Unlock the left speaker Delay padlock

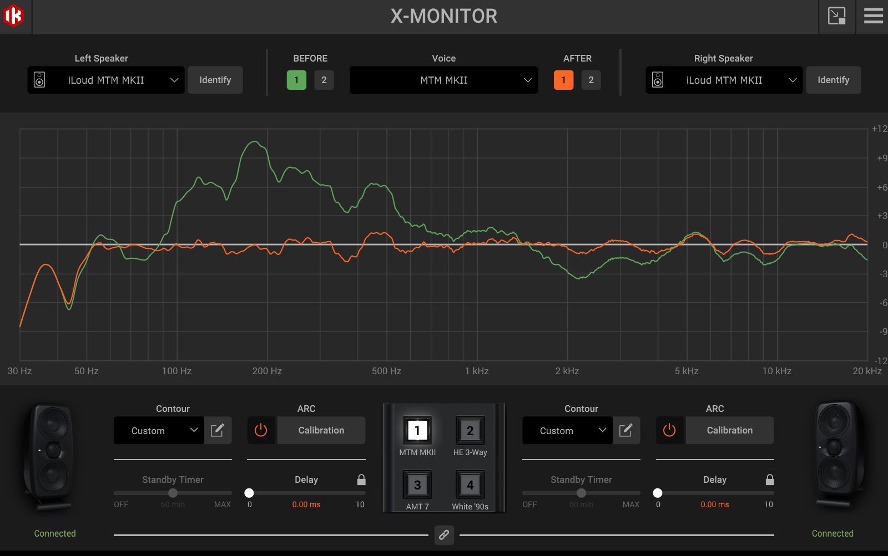coord(361,480)
